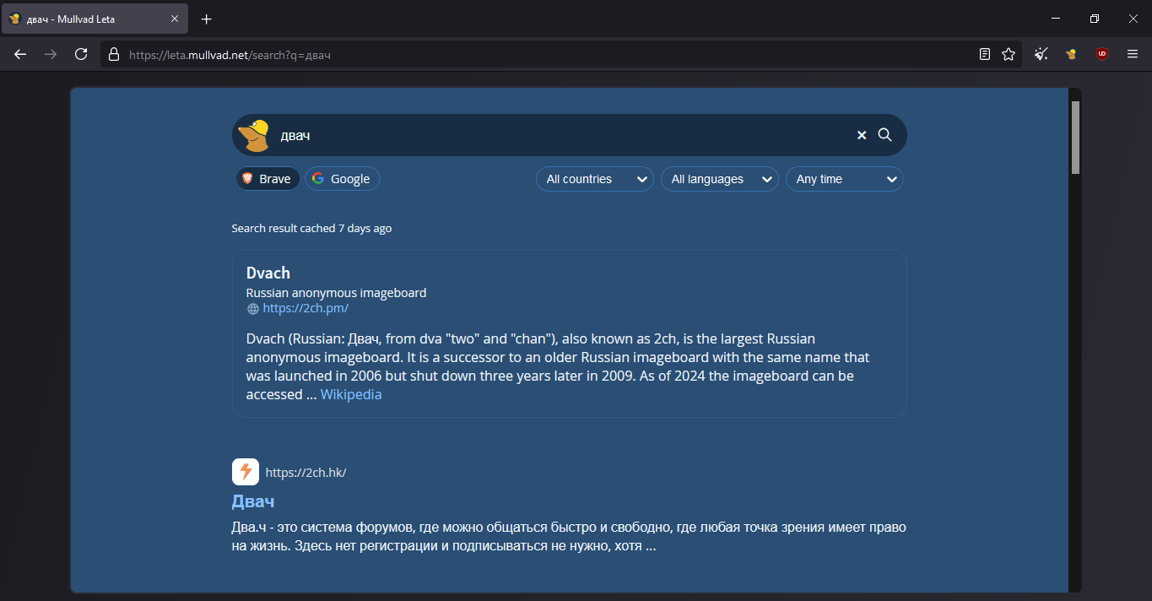
Task: Click the https://2ch.hk/ result URL
Action: click(x=306, y=473)
